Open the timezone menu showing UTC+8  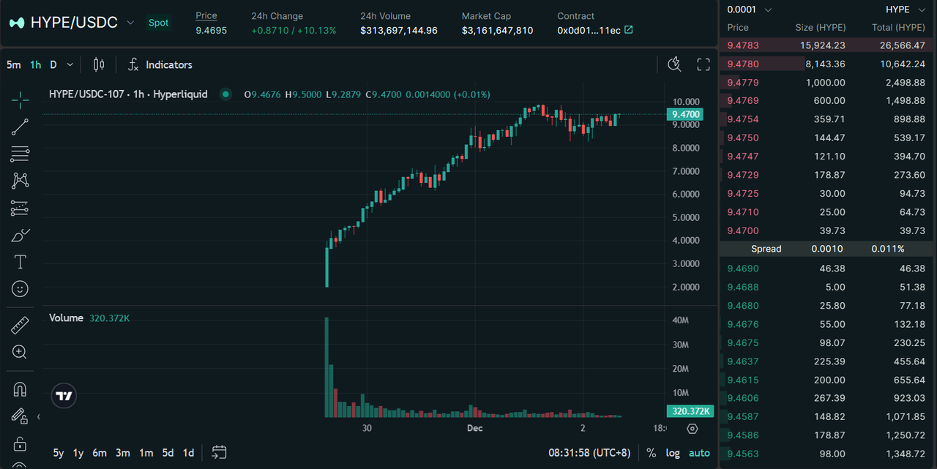[x=590, y=453]
